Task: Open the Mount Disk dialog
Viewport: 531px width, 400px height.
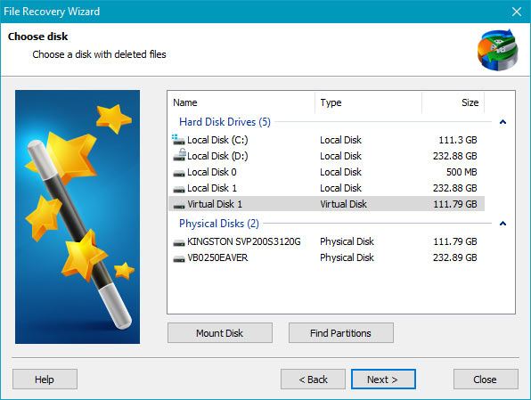Action: click(220, 333)
